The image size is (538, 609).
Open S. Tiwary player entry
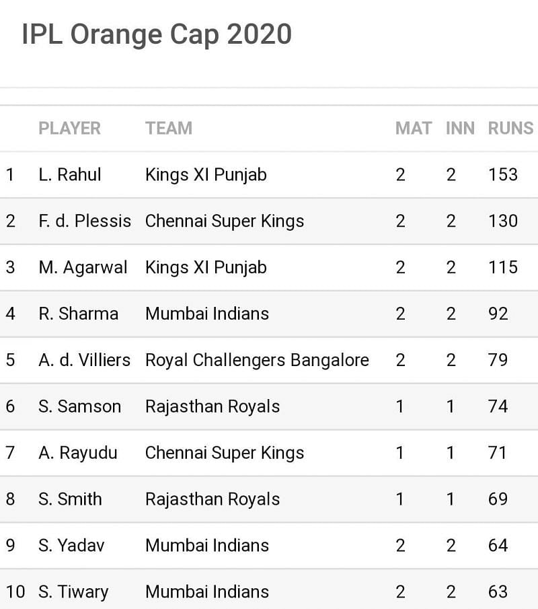(73, 592)
